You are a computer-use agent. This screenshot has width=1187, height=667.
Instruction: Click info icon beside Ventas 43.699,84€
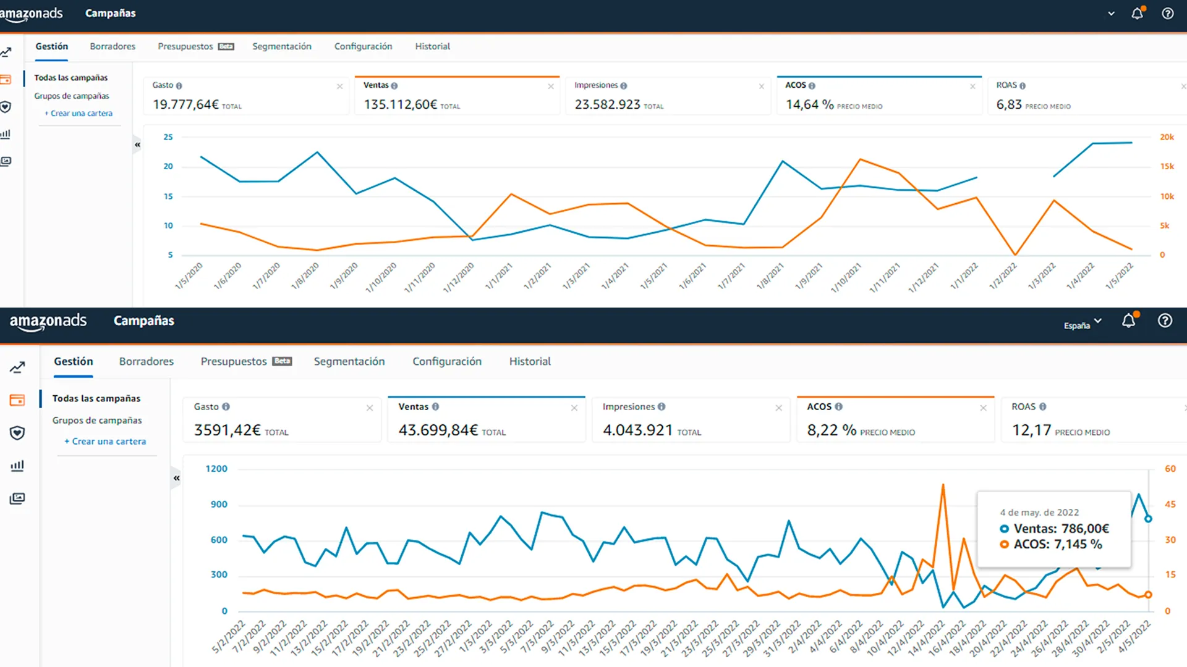coord(435,407)
